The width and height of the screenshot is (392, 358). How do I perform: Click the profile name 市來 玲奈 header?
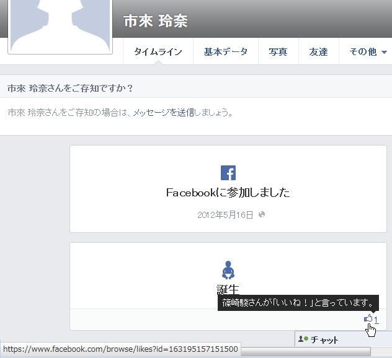pyautogui.click(x=156, y=20)
